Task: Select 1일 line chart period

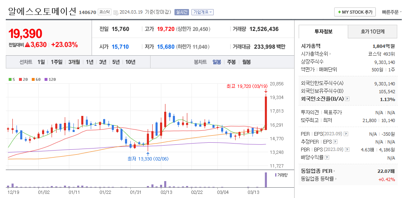Action: 41,62
